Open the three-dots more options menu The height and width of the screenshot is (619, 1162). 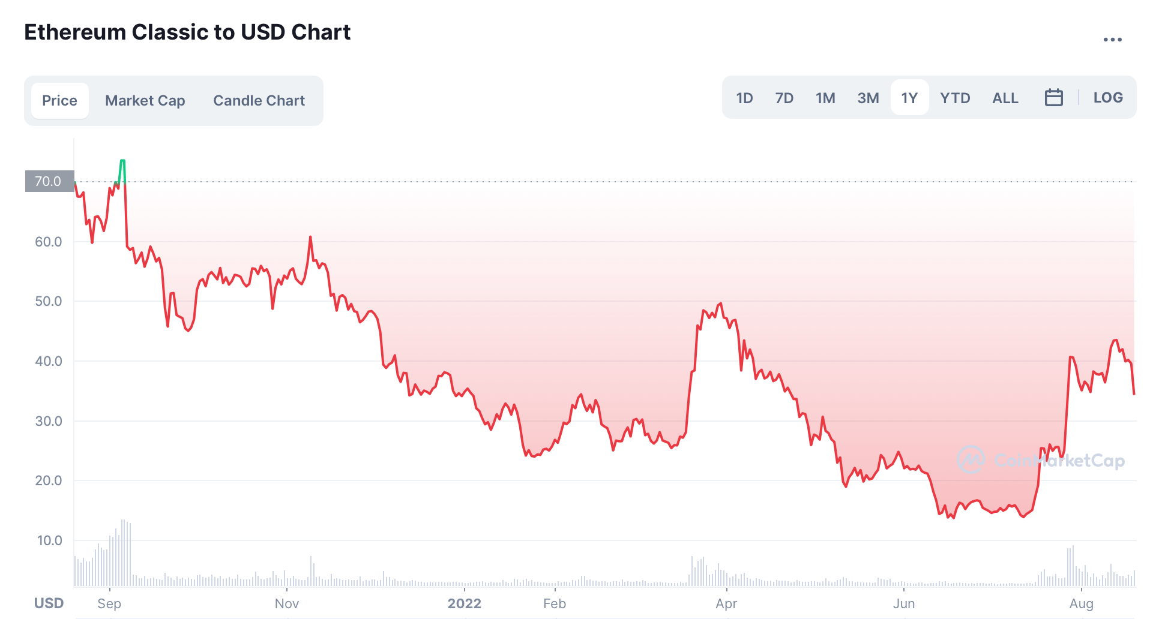point(1112,40)
